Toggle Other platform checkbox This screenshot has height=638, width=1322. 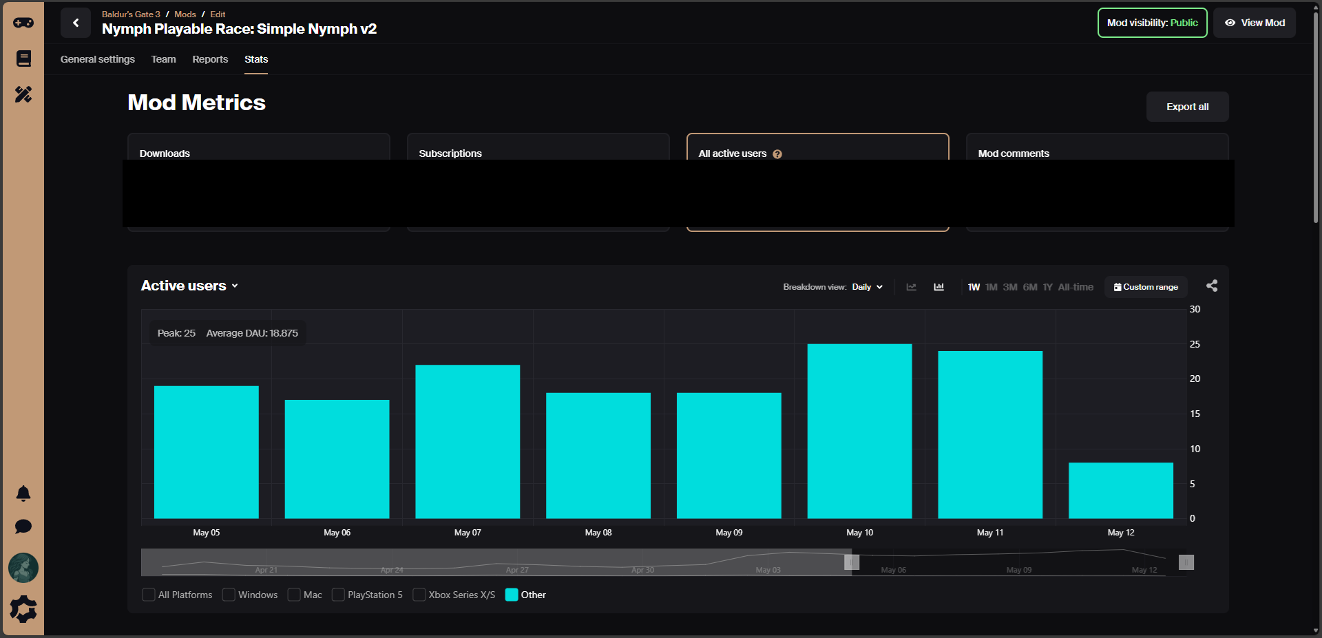(x=512, y=595)
